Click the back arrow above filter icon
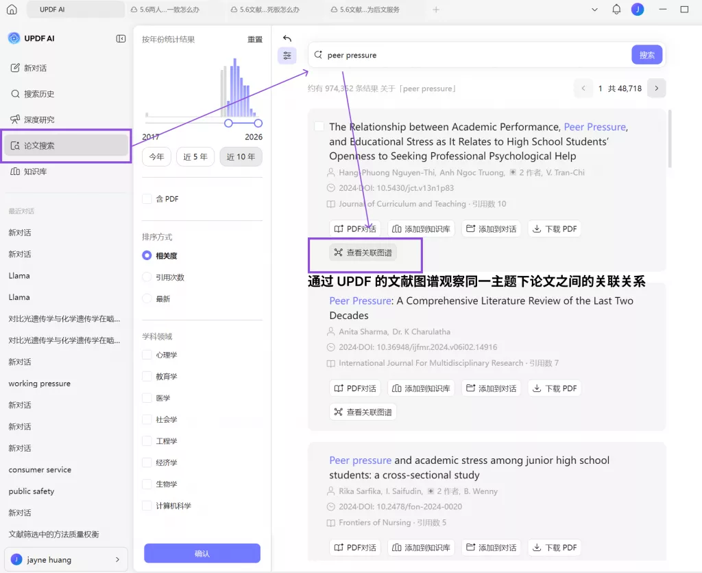The image size is (702, 573). coord(287,38)
